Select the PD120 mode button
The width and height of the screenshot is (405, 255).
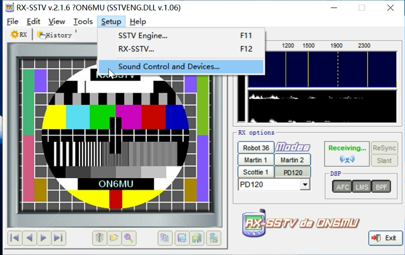tap(292, 172)
